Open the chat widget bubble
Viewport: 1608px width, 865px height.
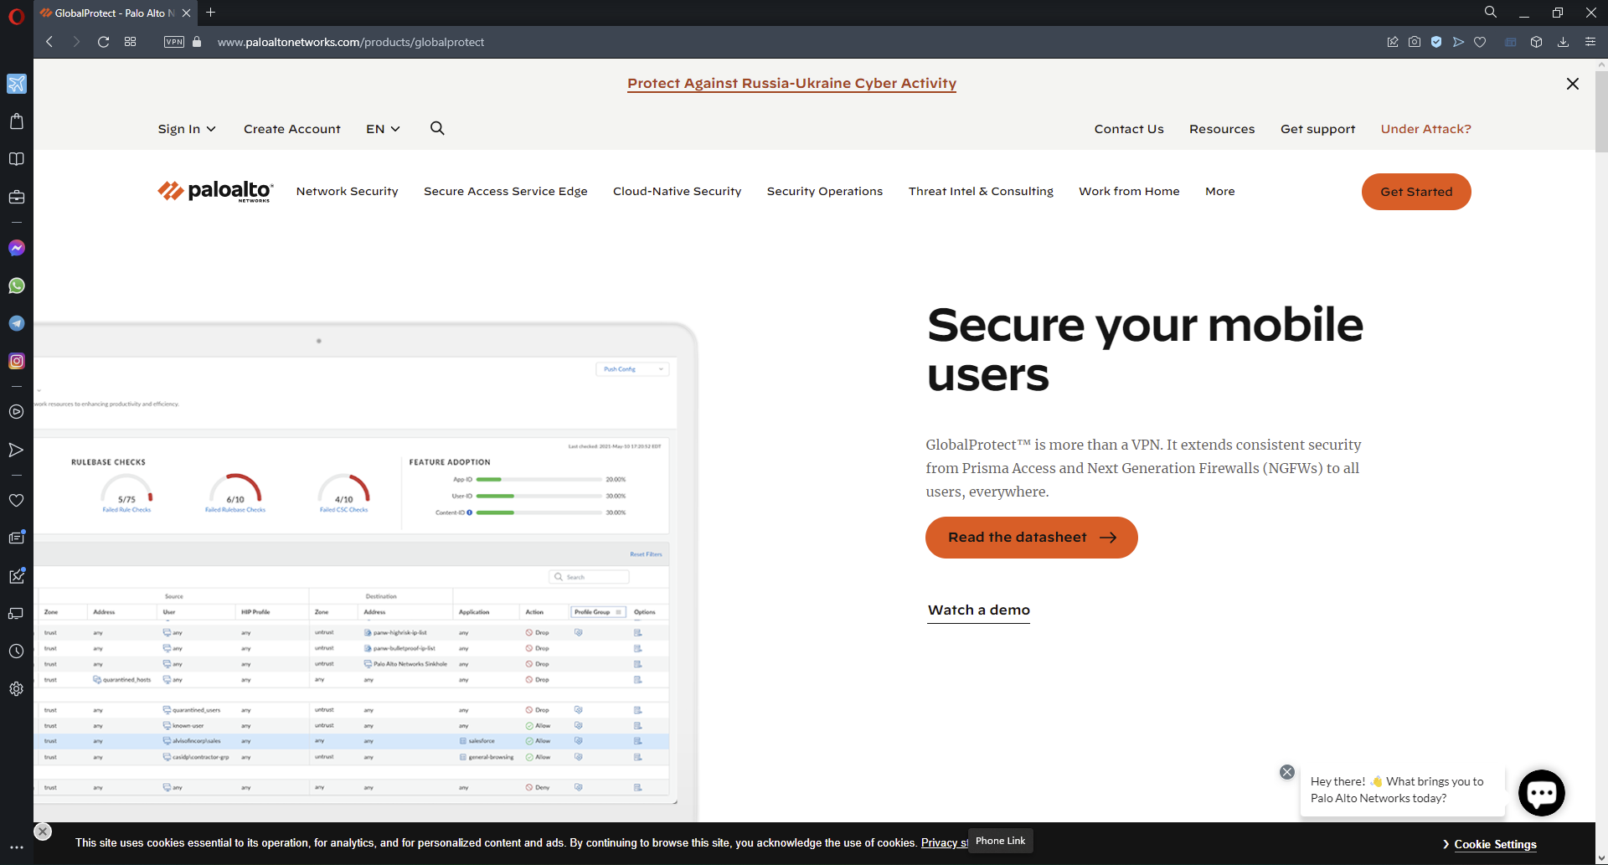tap(1542, 793)
